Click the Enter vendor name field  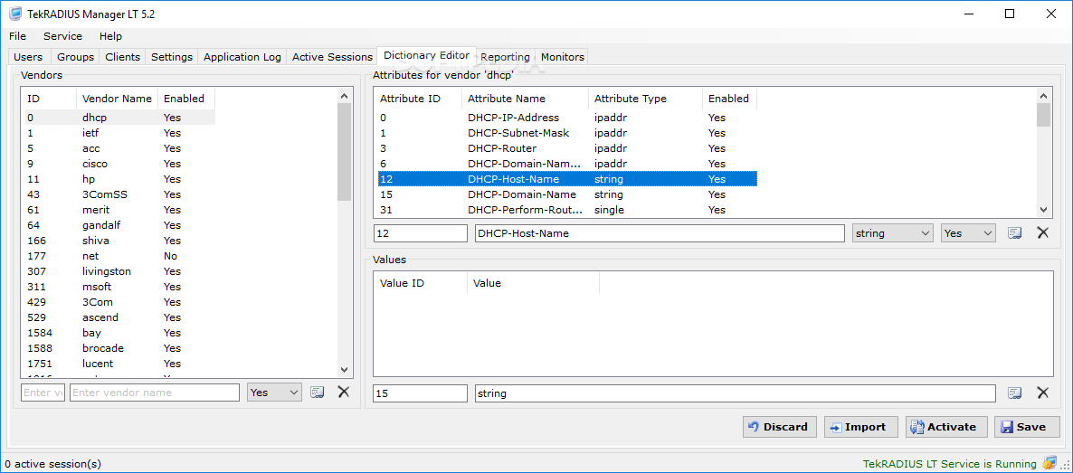155,393
